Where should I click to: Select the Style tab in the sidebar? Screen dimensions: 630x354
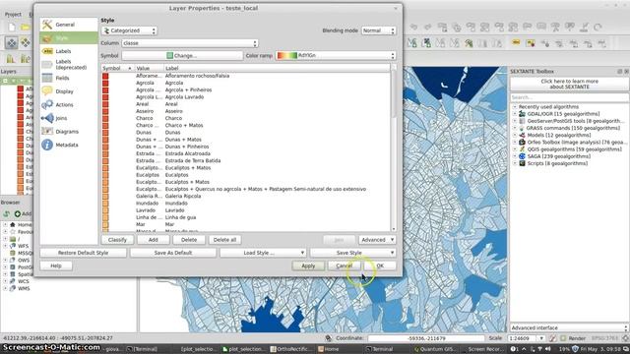pos(69,38)
